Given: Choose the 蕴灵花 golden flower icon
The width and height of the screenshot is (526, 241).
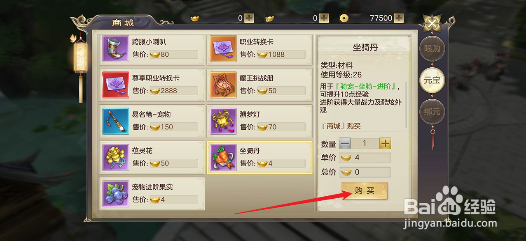Looking at the screenshot, I should (x=115, y=157).
